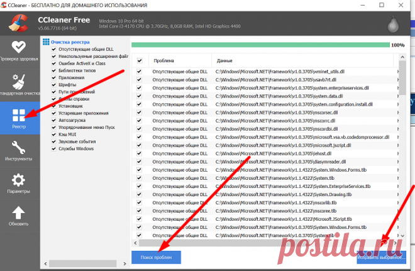Uncheck the row for vsavb7rt.dll
The image size is (415, 271).
(x=139, y=80)
